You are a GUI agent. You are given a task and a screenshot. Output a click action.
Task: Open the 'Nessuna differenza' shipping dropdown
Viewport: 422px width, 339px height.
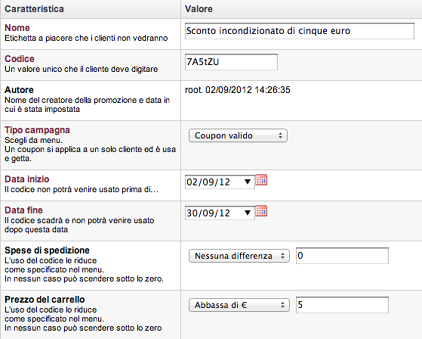pyautogui.click(x=239, y=256)
